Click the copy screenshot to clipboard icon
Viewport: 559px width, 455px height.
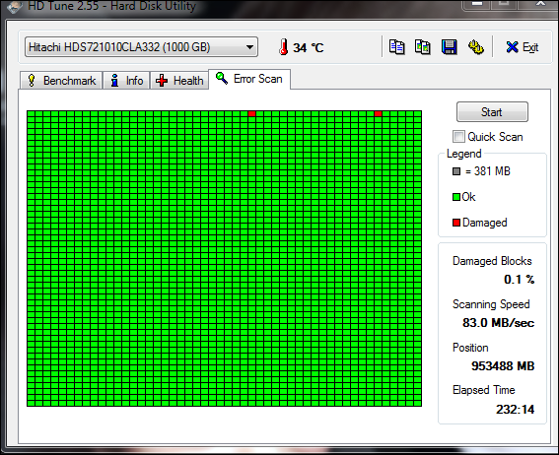click(423, 47)
